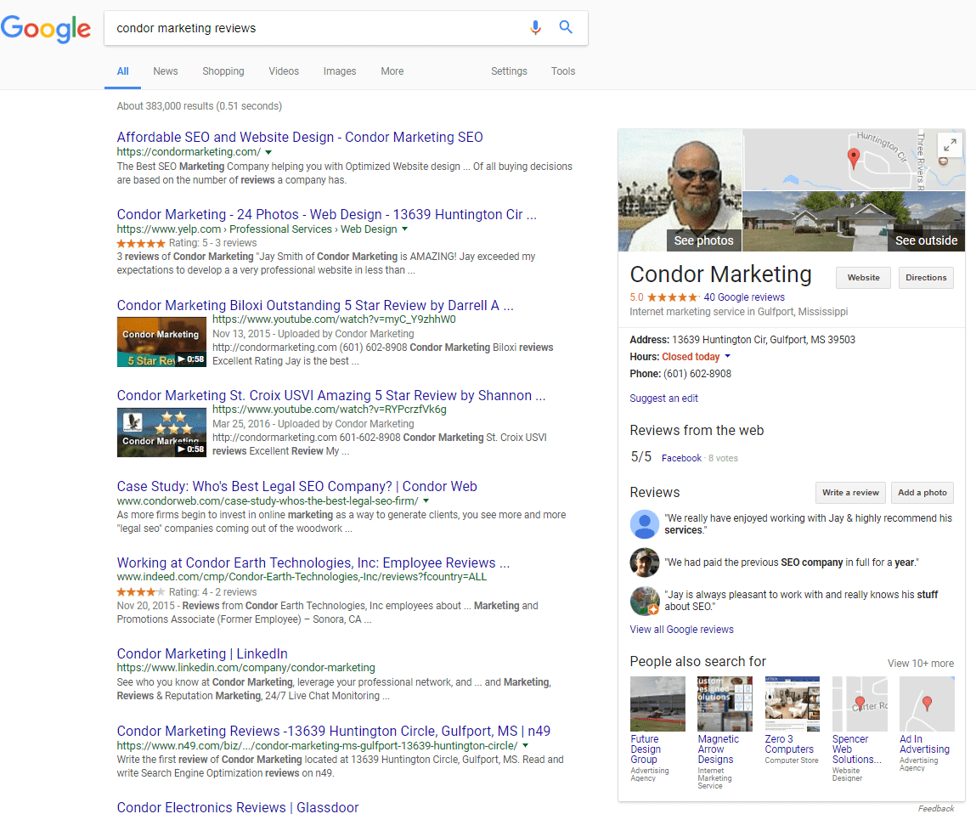Click the 'Add a photo' button
The image size is (976, 814).
[922, 493]
